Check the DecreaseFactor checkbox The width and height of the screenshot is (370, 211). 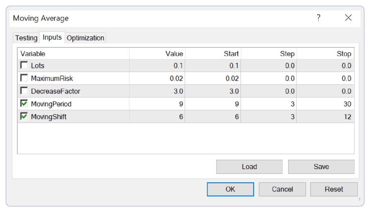tap(24, 91)
